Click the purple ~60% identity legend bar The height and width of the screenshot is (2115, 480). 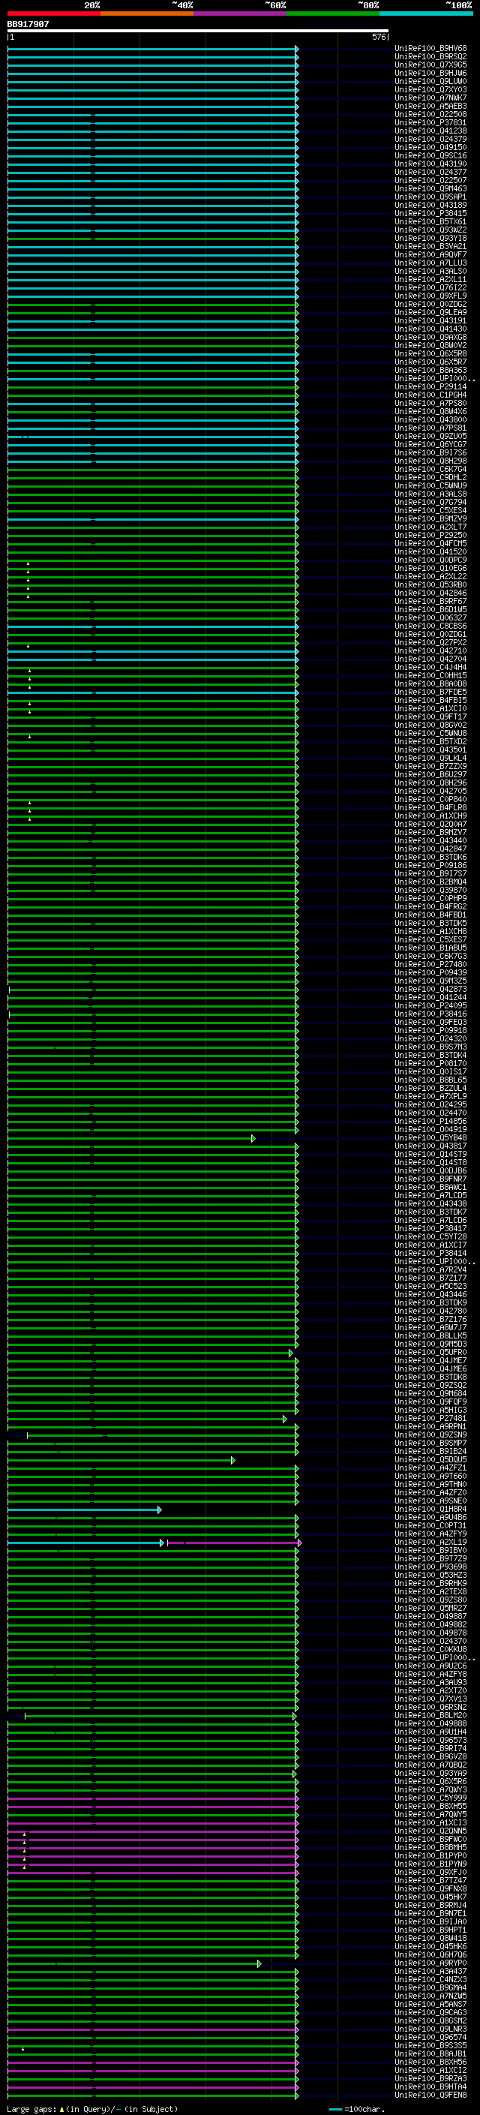click(241, 14)
